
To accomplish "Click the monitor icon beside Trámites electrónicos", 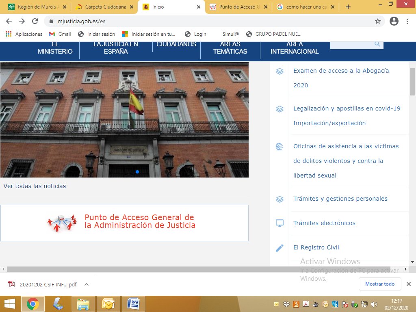I will [279, 223].
